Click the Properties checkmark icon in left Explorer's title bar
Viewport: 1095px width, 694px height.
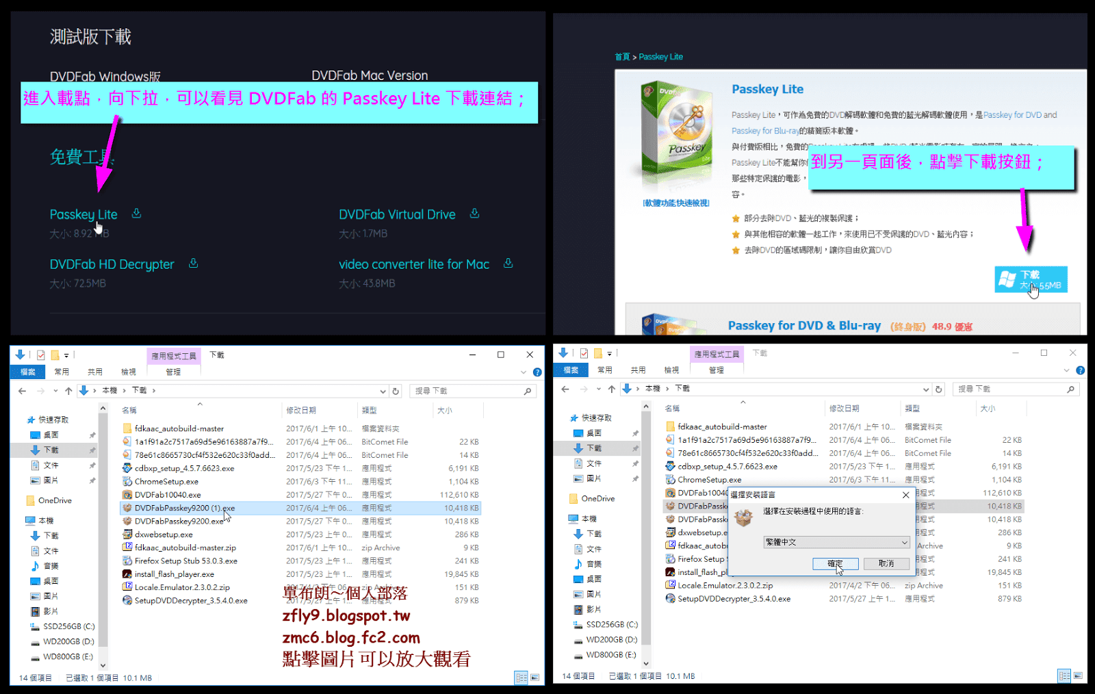point(41,355)
